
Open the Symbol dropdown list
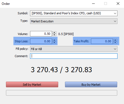115,13
